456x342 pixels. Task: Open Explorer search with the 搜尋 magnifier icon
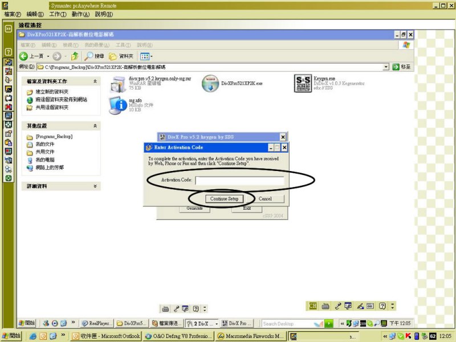coord(88,56)
